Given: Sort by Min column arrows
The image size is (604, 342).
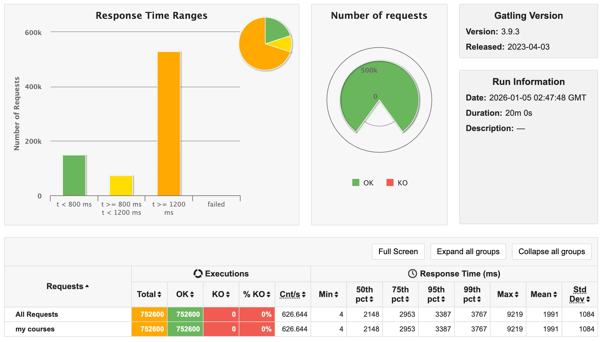Looking at the screenshot, I should [x=336, y=294].
